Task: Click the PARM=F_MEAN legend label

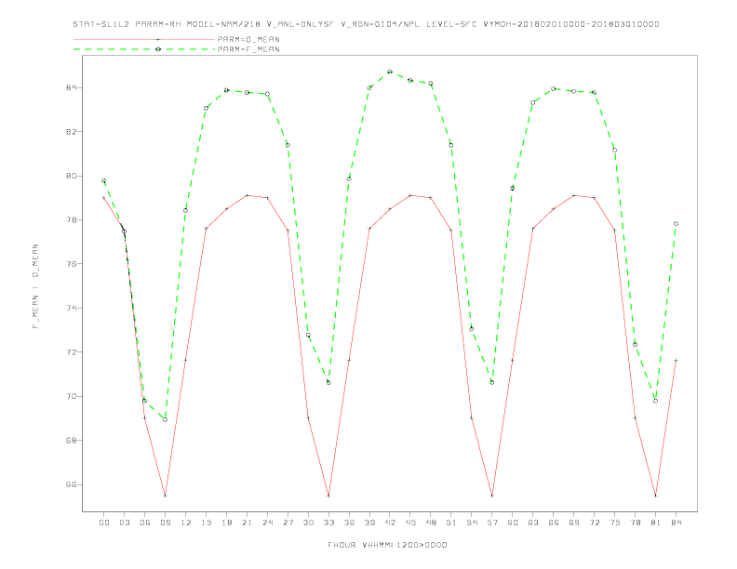Action: 248,49
